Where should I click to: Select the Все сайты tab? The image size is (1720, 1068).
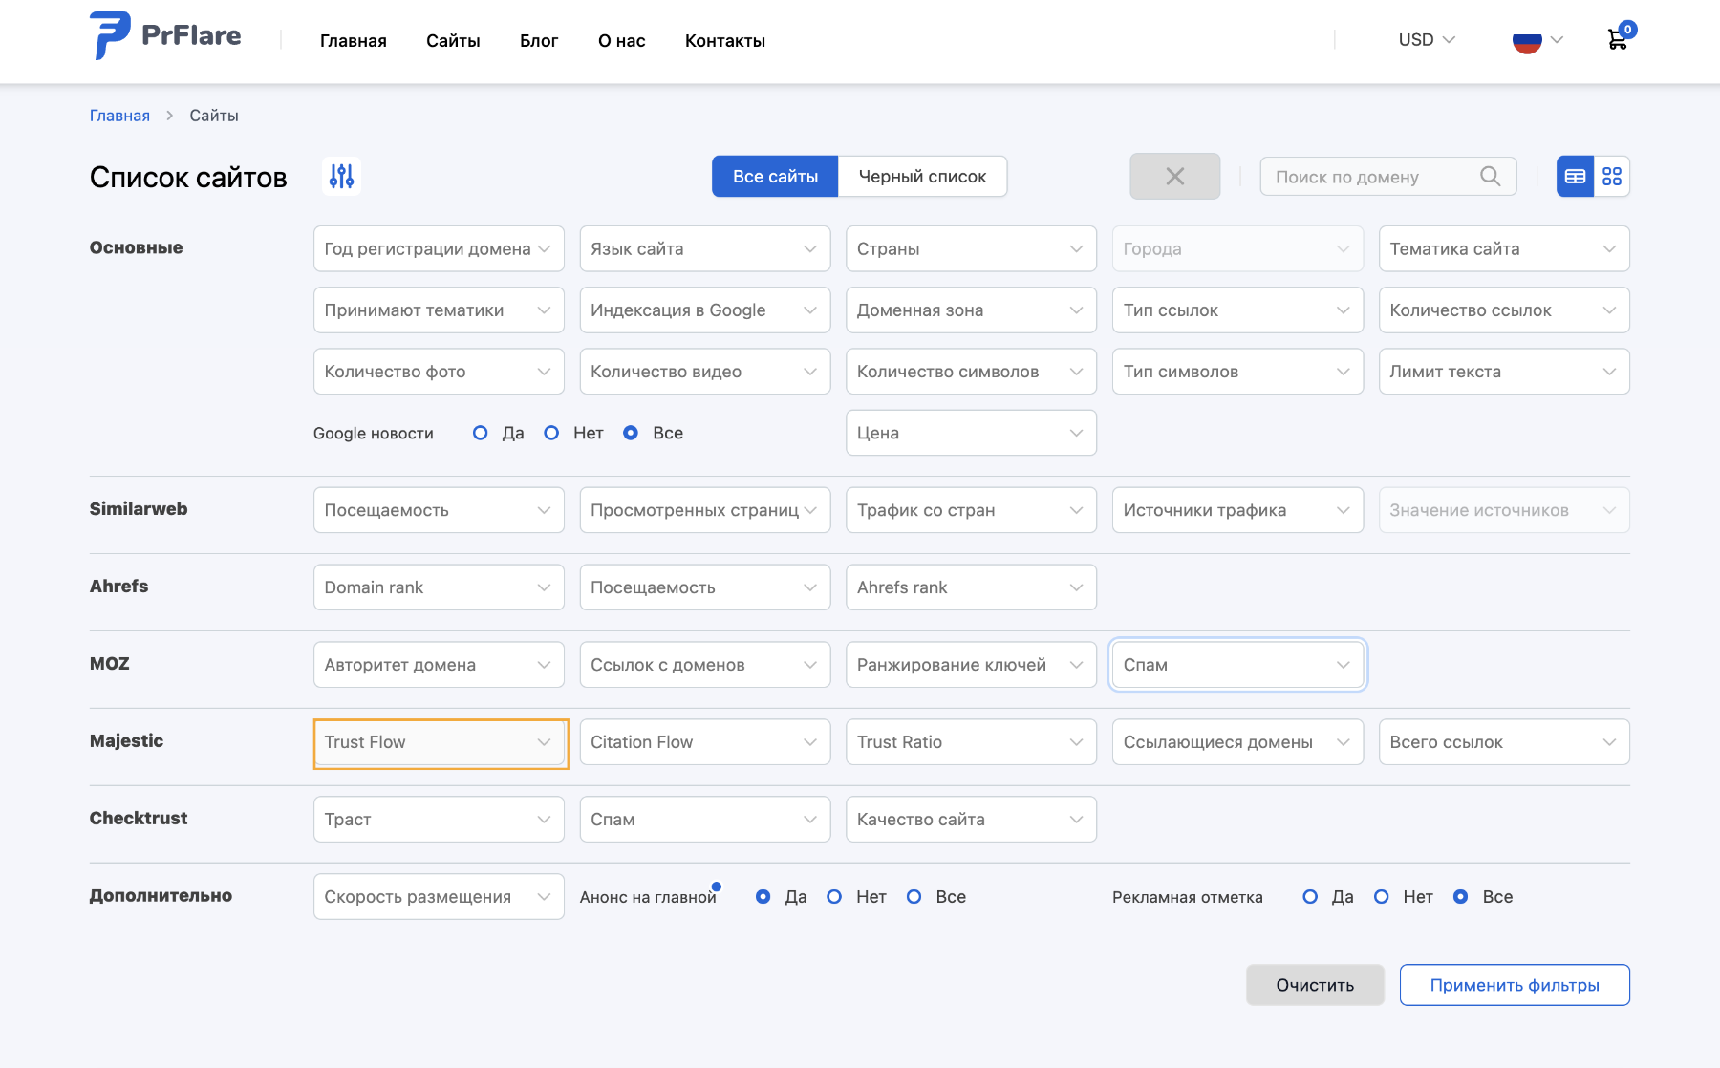pos(775,177)
